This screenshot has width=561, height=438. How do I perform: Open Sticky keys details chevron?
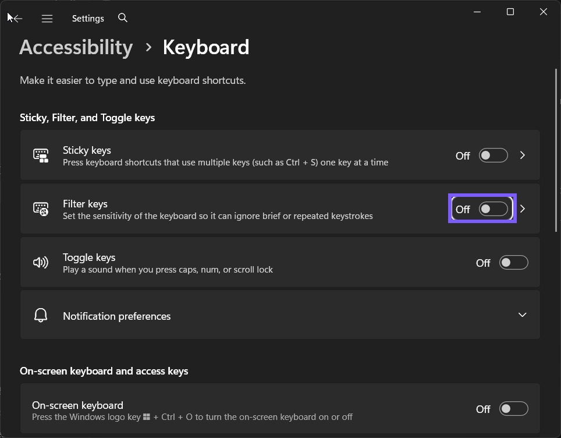coord(523,156)
